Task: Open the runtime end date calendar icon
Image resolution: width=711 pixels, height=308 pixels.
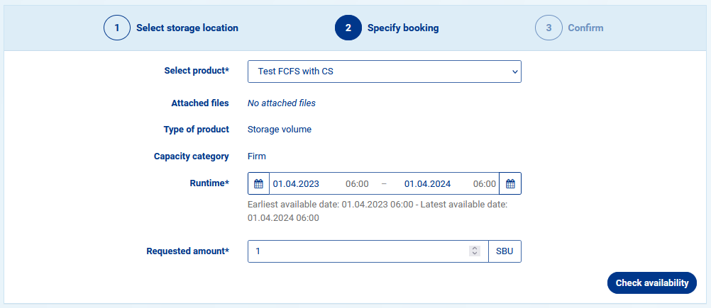Action: (510, 184)
